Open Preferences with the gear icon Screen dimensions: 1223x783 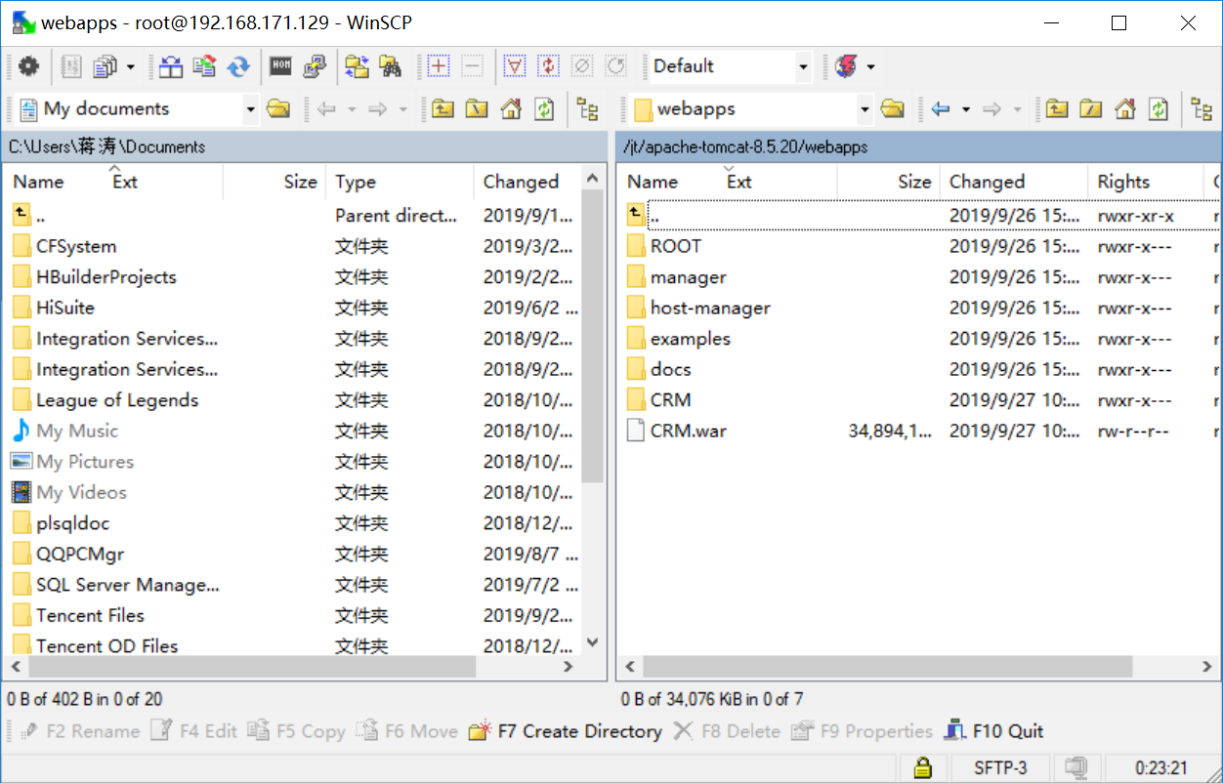click(x=28, y=66)
